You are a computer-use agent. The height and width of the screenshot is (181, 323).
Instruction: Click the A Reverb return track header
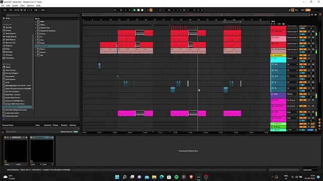[278, 124]
